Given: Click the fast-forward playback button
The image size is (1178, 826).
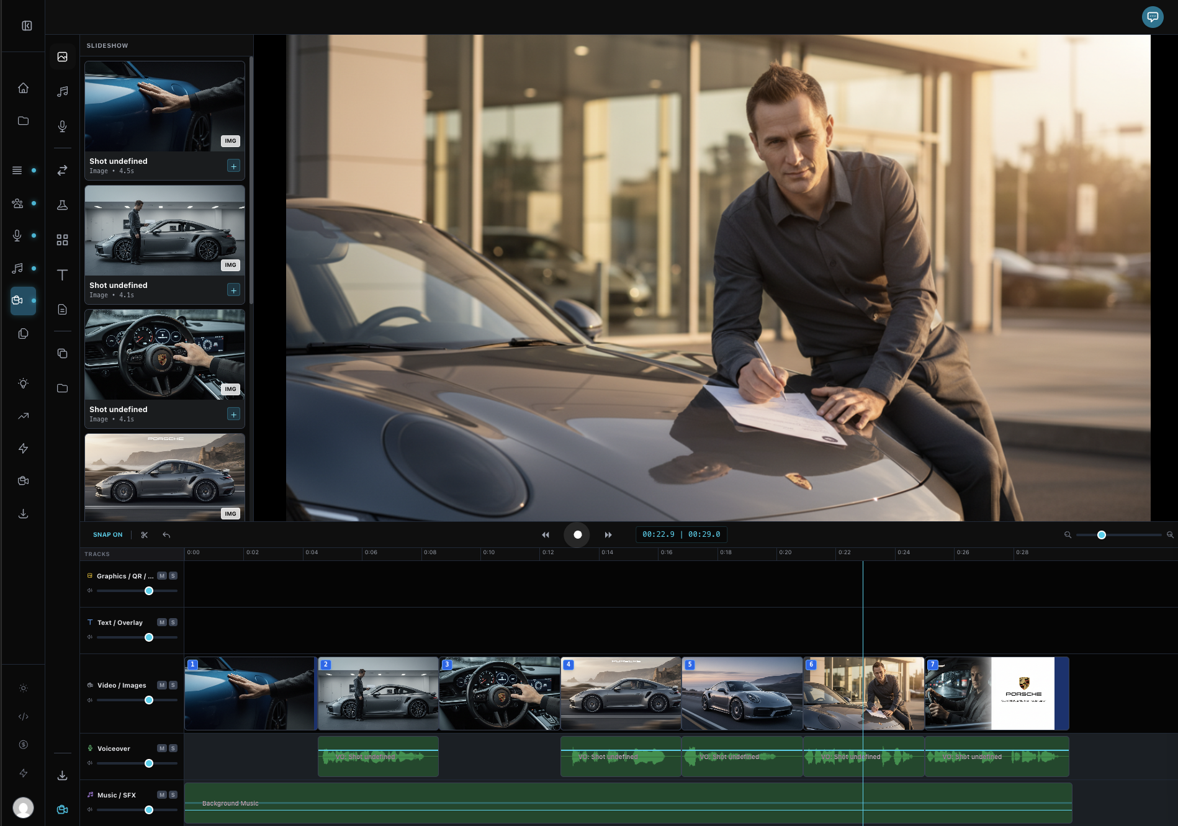Looking at the screenshot, I should [x=608, y=535].
